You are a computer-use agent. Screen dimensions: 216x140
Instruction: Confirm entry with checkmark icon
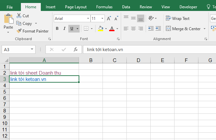point(64,49)
